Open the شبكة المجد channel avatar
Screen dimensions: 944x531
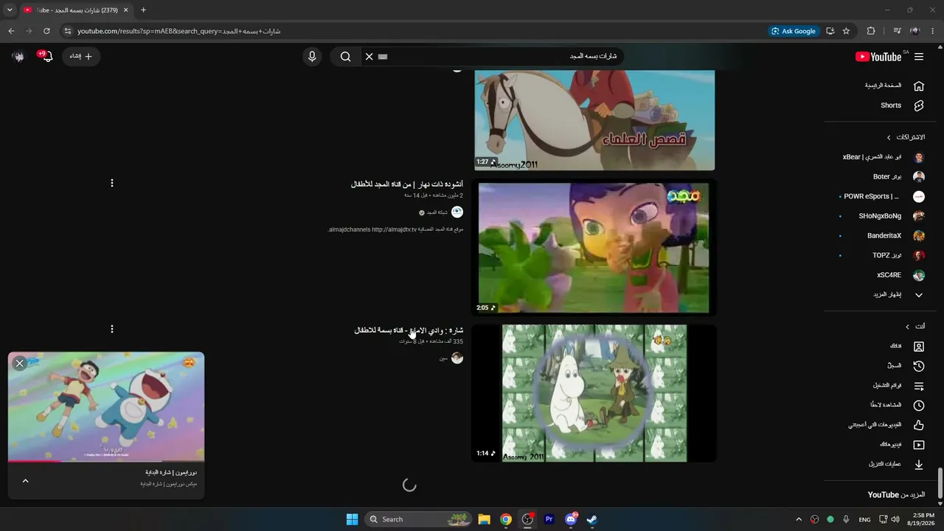pyautogui.click(x=457, y=212)
